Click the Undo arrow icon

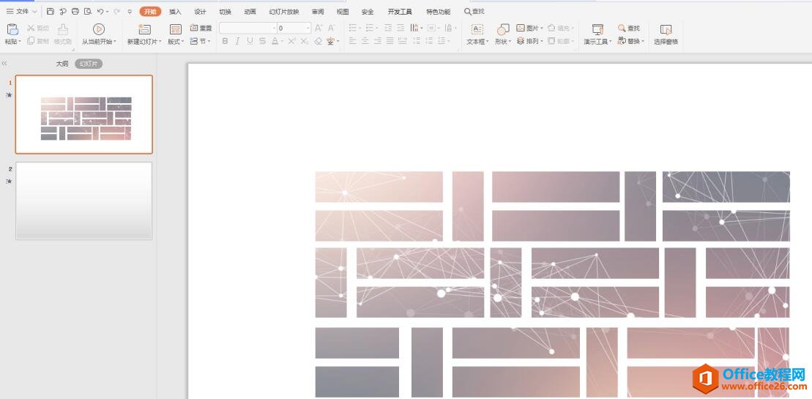tap(100, 12)
